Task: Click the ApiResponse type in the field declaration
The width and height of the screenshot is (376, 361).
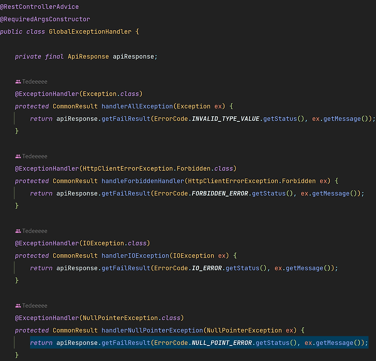Action: 88,57
